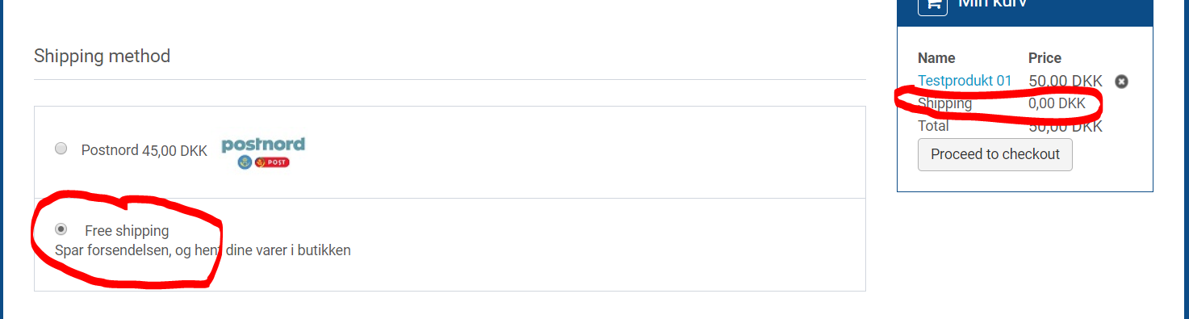Viewport: 1189px width, 319px height.
Task: Click the Name column header in cart
Action: coord(936,58)
